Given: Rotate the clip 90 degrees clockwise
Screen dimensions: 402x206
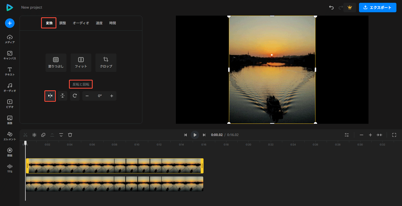Looking at the screenshot, I should (x=75, y=96).
